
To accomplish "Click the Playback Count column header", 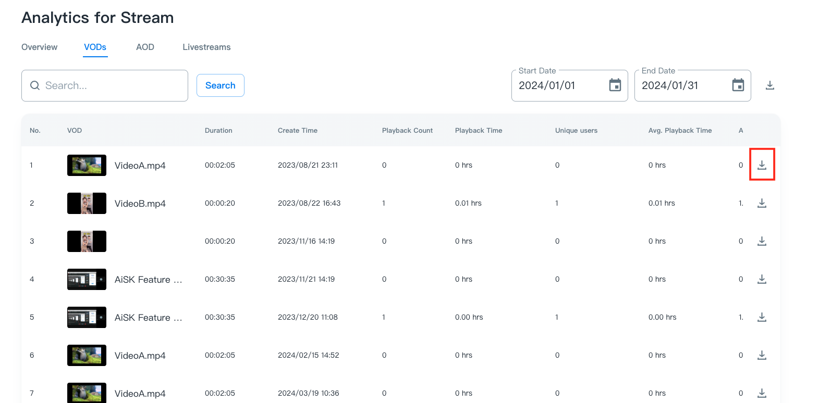I will [x=407, y=131].
